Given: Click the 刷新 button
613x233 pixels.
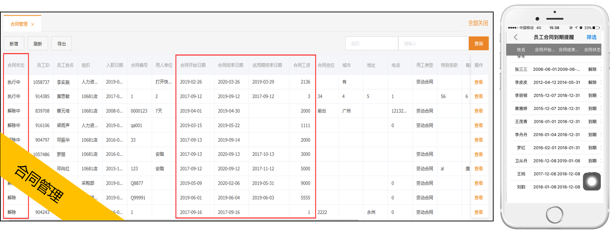Looking at the screenshot, I should coord(38,44).
